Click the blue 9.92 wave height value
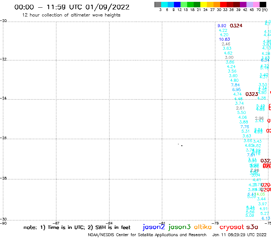271x238 pixels. [x=222, y=26]
